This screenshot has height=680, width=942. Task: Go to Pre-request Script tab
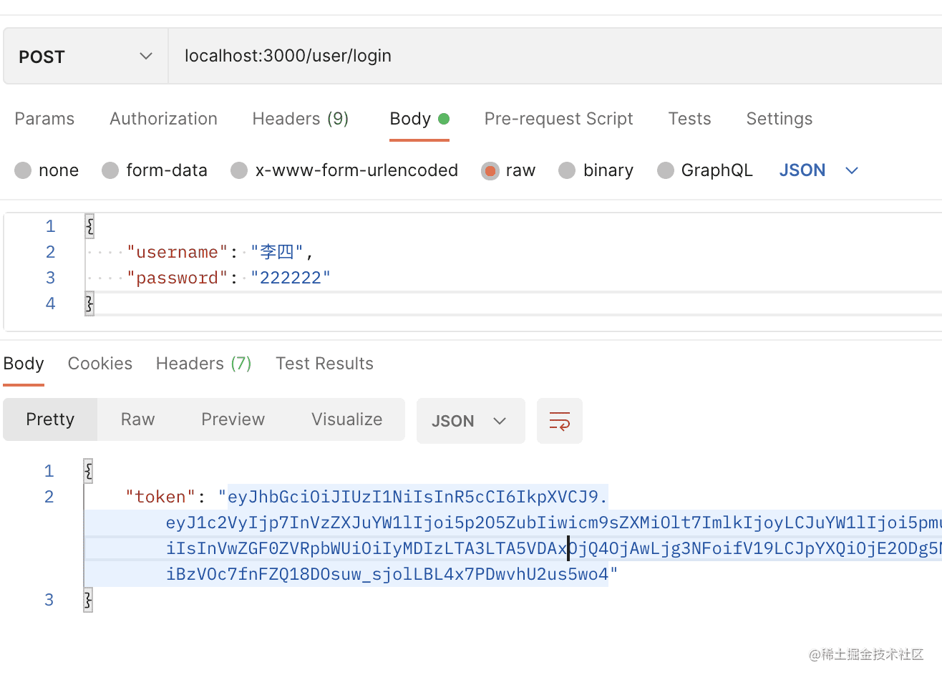558,119
